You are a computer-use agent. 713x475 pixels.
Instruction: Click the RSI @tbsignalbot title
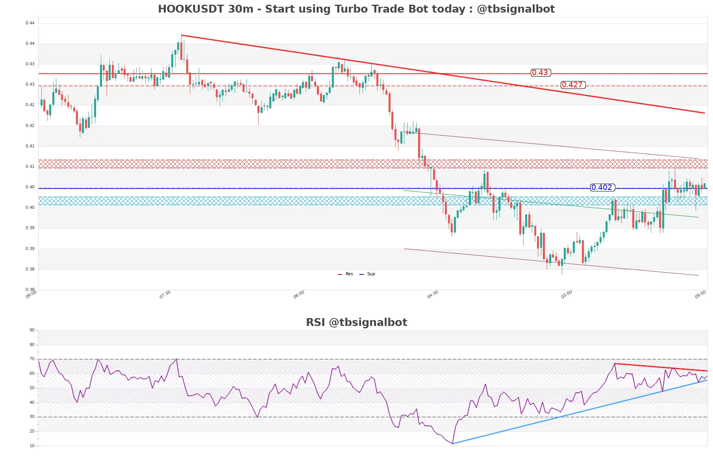click(x=356, y=322)
